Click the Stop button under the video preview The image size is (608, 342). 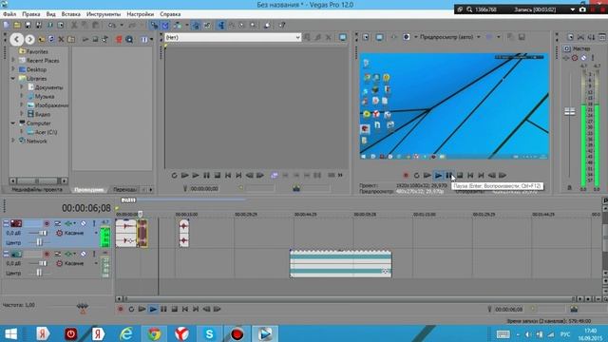click(460, 176)
